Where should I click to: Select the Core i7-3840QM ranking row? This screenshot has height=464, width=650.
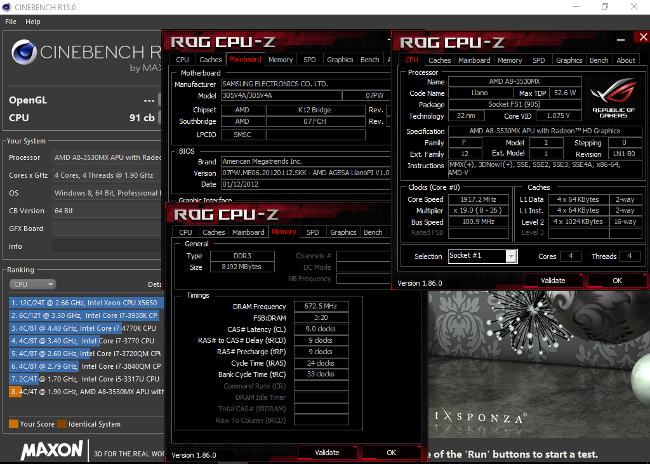[x=86, y=366]
